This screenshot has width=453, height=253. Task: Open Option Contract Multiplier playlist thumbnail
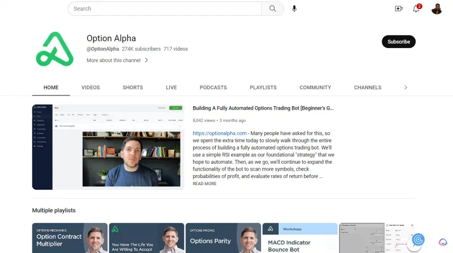pyautogui.click(x=70, y=238)
